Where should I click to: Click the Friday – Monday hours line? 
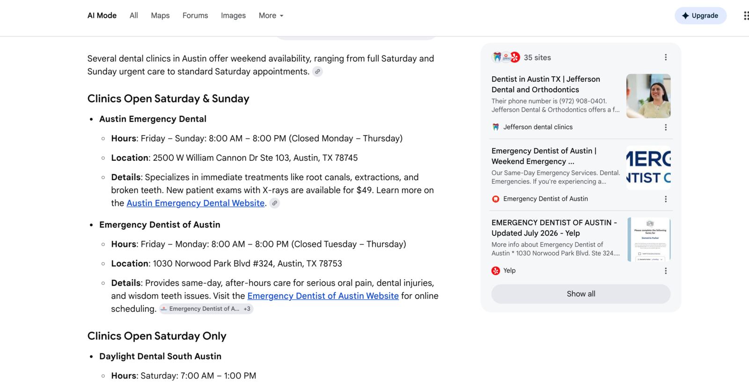tap(258, 244)
